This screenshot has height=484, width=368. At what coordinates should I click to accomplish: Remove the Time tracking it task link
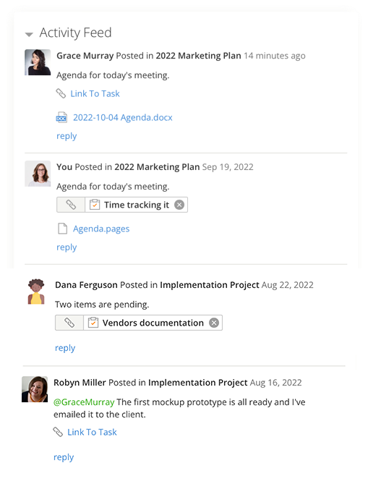[x=179, y=205]
